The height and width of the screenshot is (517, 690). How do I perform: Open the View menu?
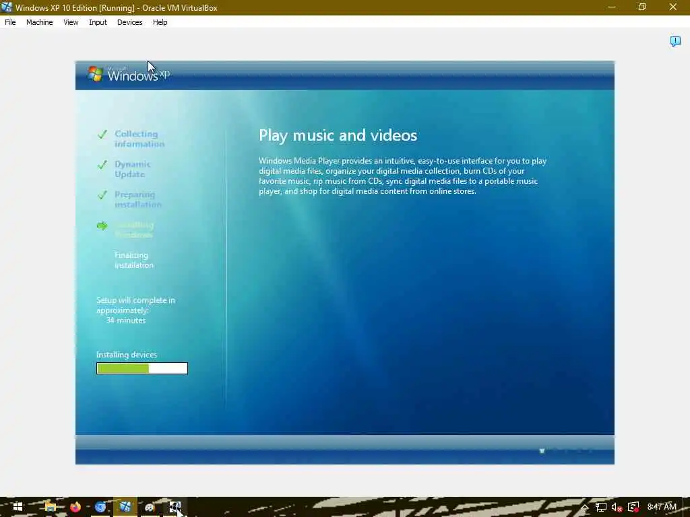[x=71, y=22]
